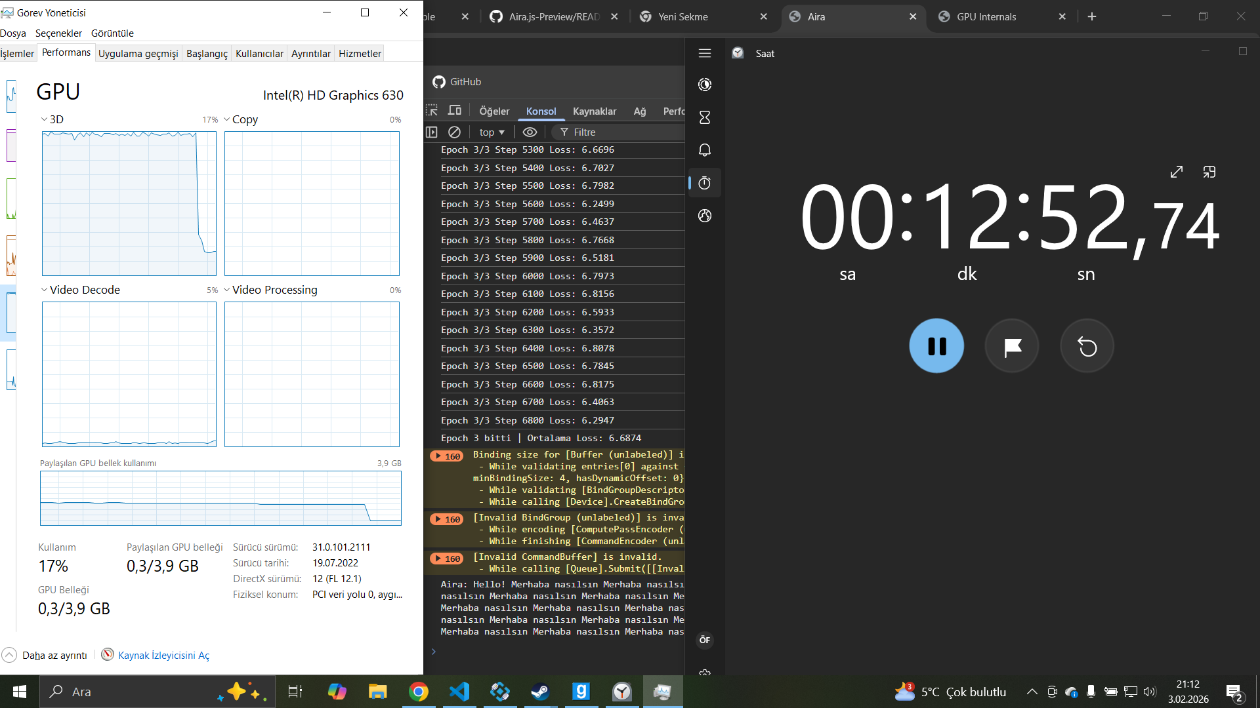Pause the running stopwatch

click(x=936, y=345)
